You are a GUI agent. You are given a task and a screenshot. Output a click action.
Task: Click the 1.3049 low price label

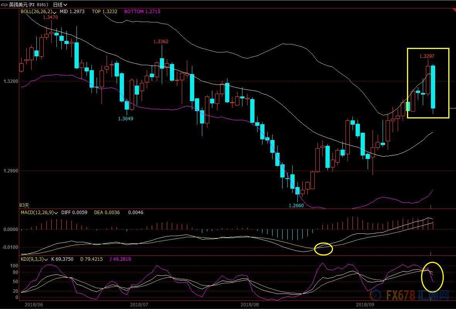pyautogui.click(x=125, y=118)
